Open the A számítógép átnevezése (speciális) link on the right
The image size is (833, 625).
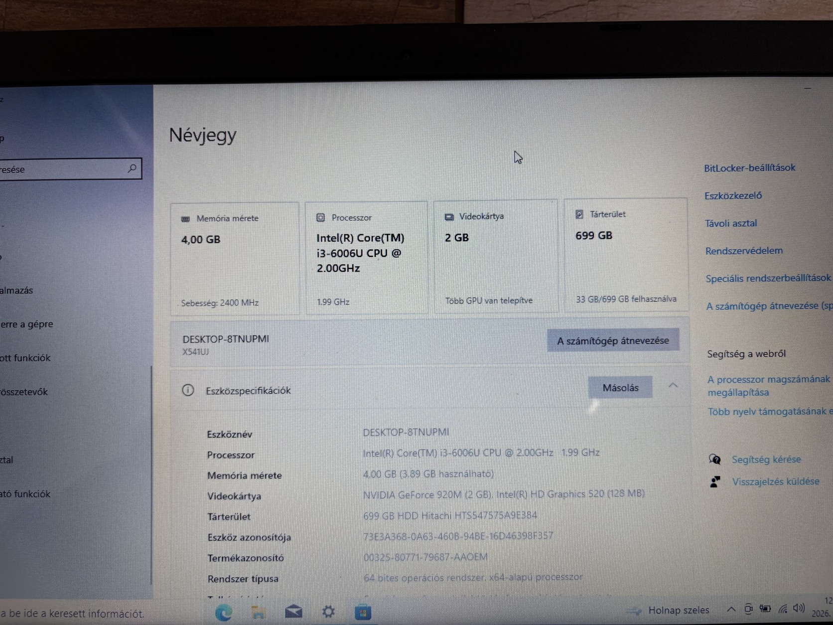[x=769, y=306]
